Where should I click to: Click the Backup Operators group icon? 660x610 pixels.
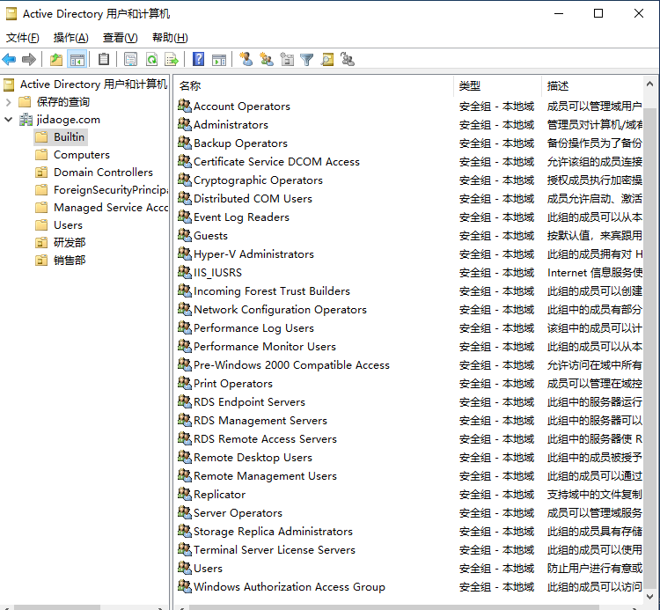coord(185,143)
